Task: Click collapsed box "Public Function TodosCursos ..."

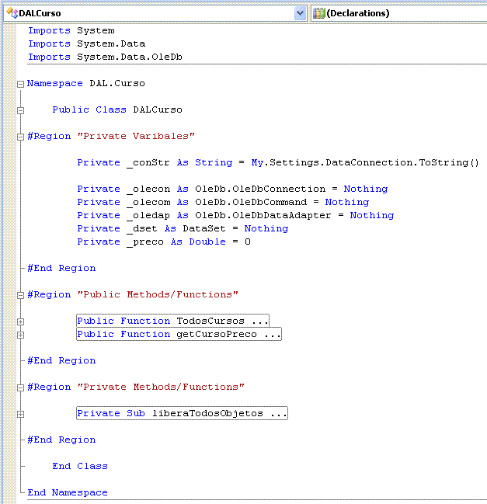Action: tap(172, 321)
